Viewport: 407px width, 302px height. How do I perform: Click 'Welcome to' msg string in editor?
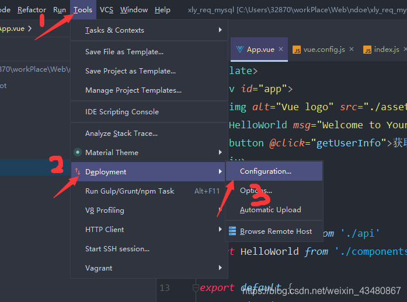352,125
